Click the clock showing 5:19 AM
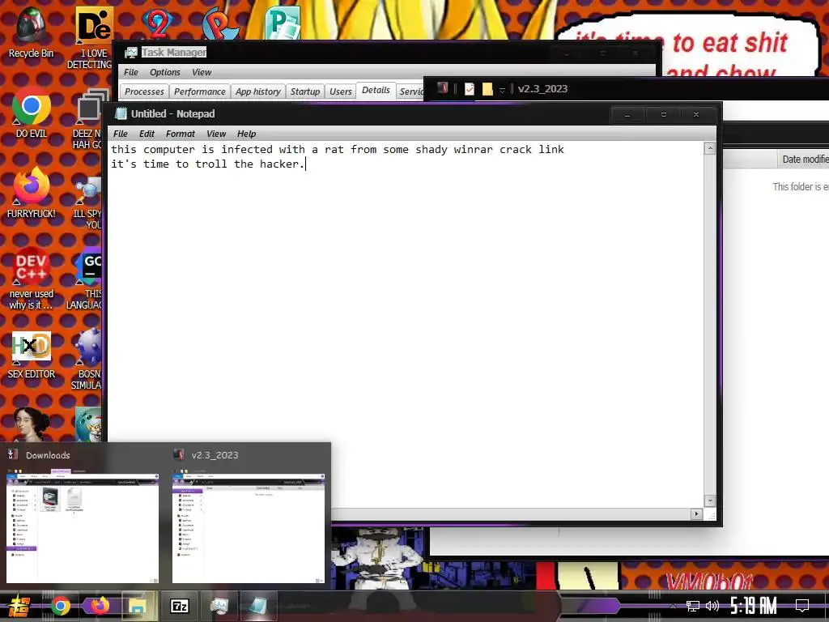This screenshot has width=829, height=622. click(x=754, y=606)
